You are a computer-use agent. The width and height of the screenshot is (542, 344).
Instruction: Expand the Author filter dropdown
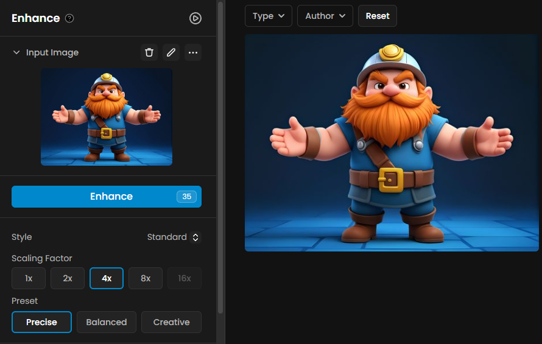coord(325,16)
